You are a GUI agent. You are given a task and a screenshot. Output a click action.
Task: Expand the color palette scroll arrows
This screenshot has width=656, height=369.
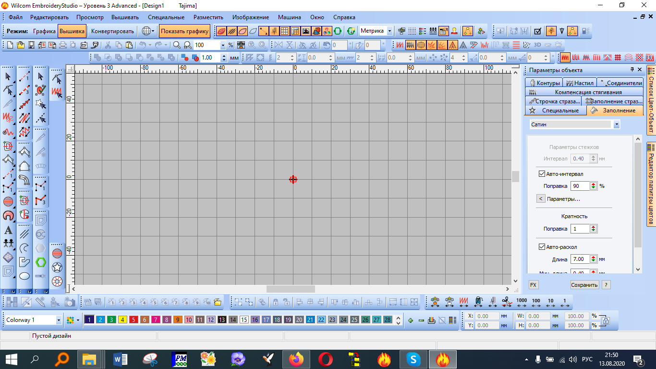click(398, 320)
